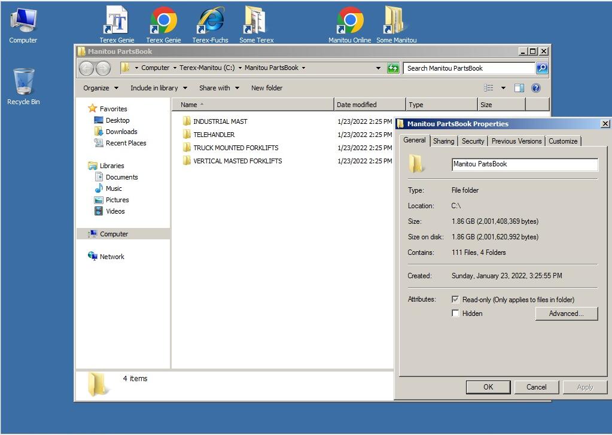Click the search magnifier icon
Image resolution: width=612 pixels, height=435 pixels.
point(542,68)
